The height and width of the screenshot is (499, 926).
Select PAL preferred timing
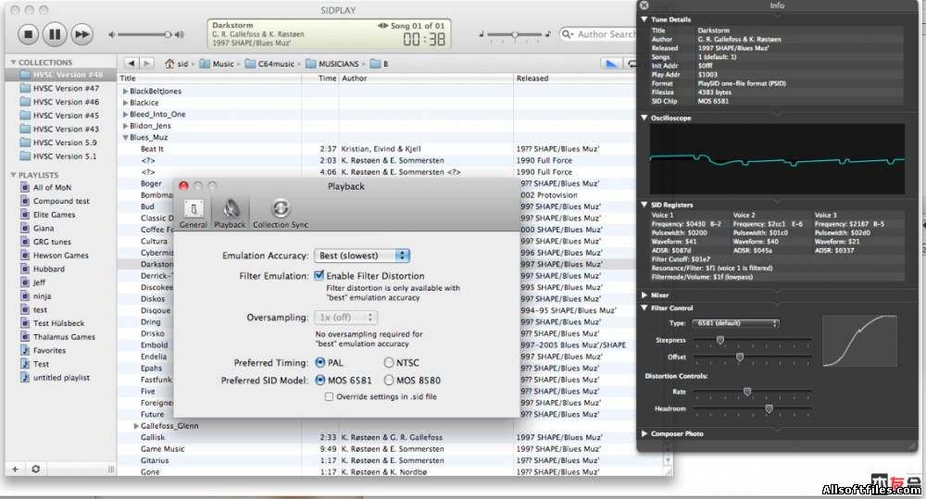pyautogui.click(x=320, y=363)
